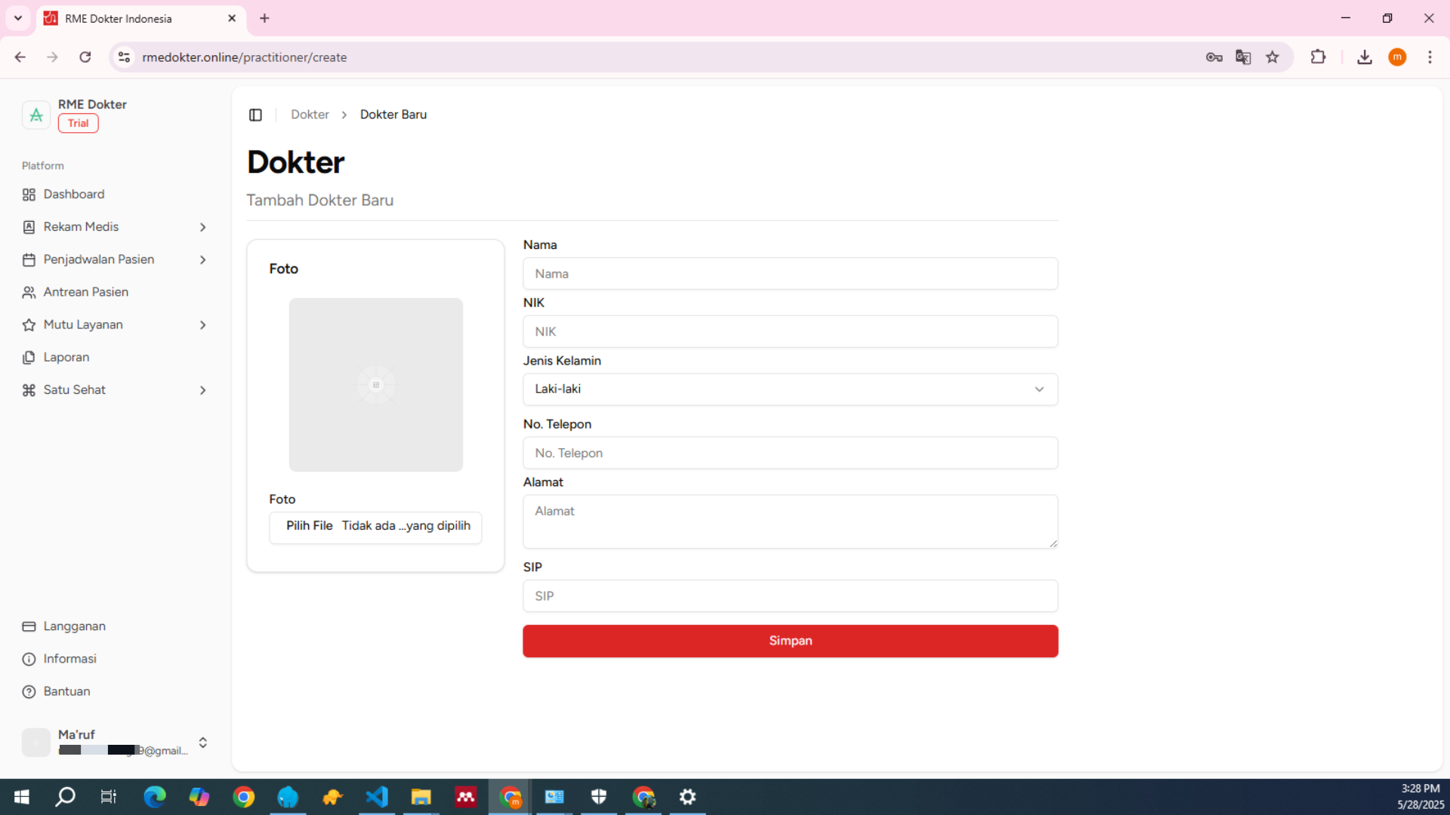Click the Dashboard grid icon
1450x815 pixels.
tap(29, 195)
